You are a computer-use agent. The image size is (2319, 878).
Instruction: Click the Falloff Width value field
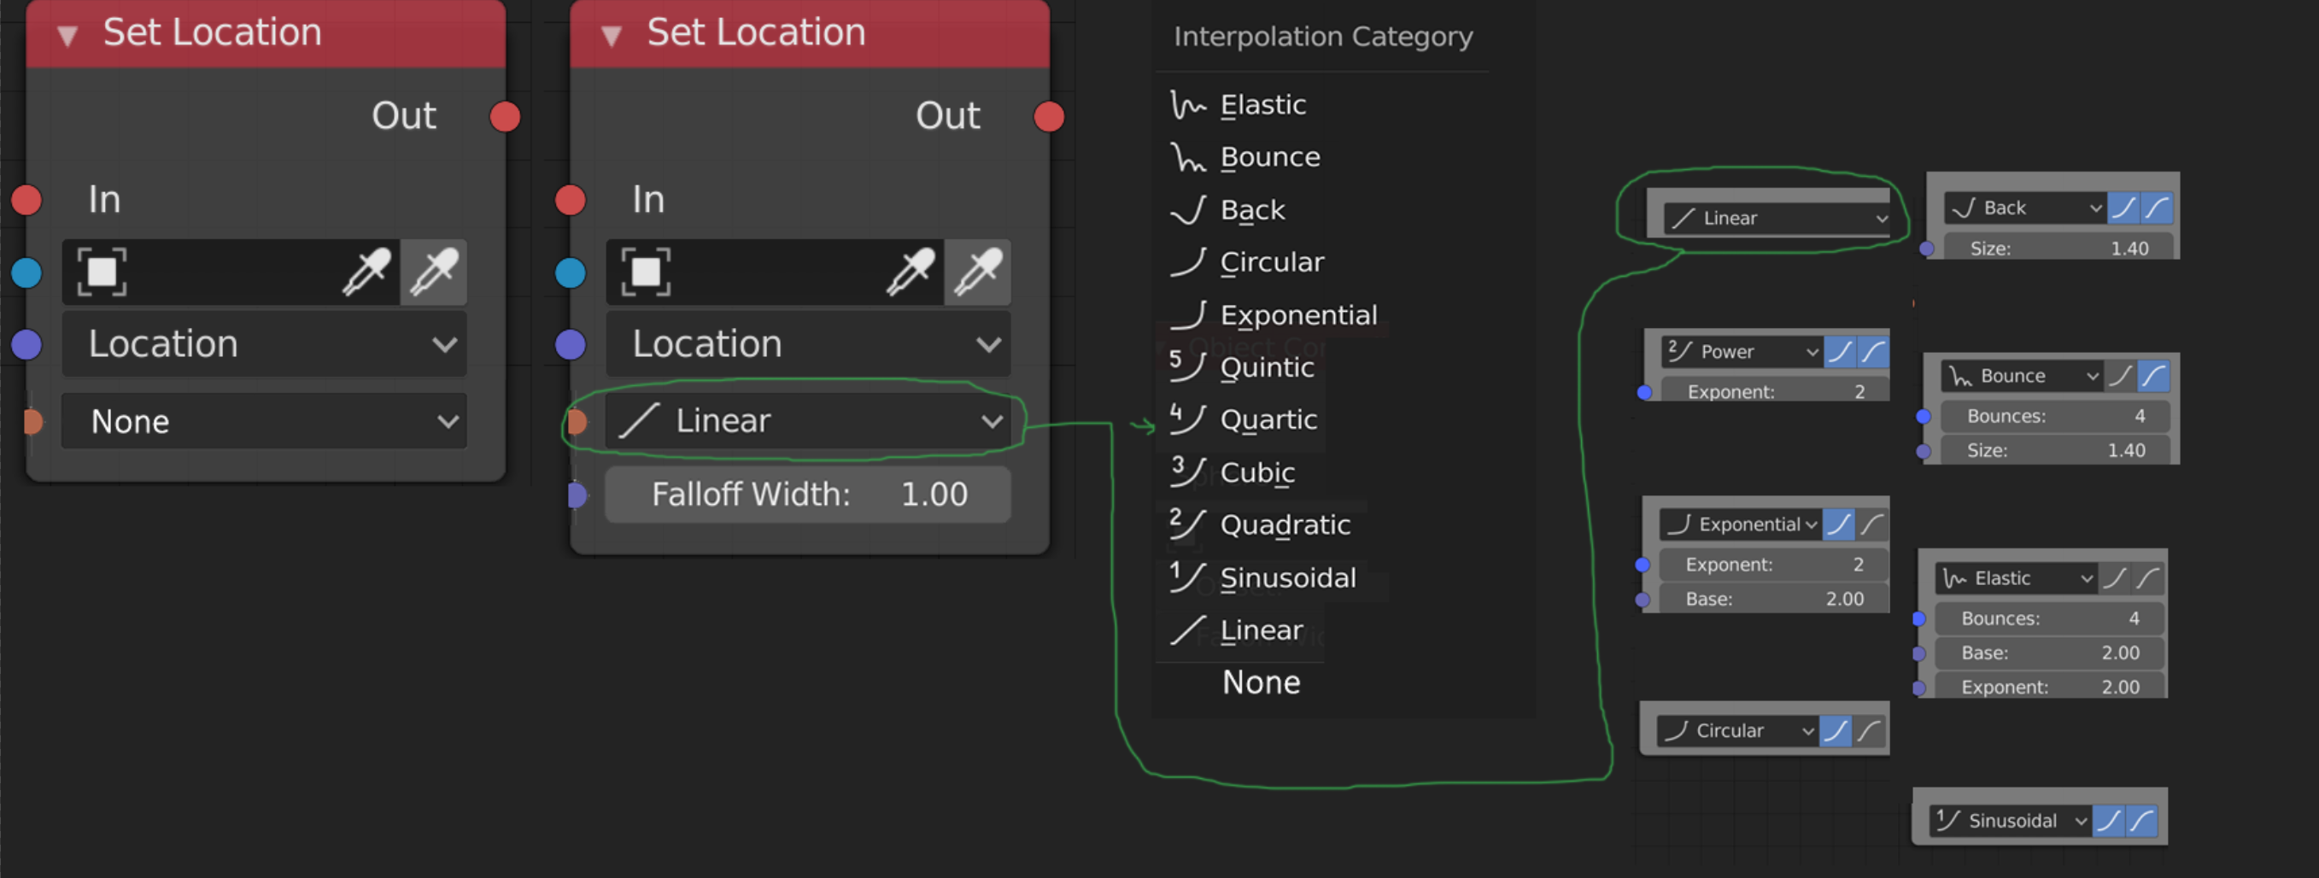(x=807, y=494)
